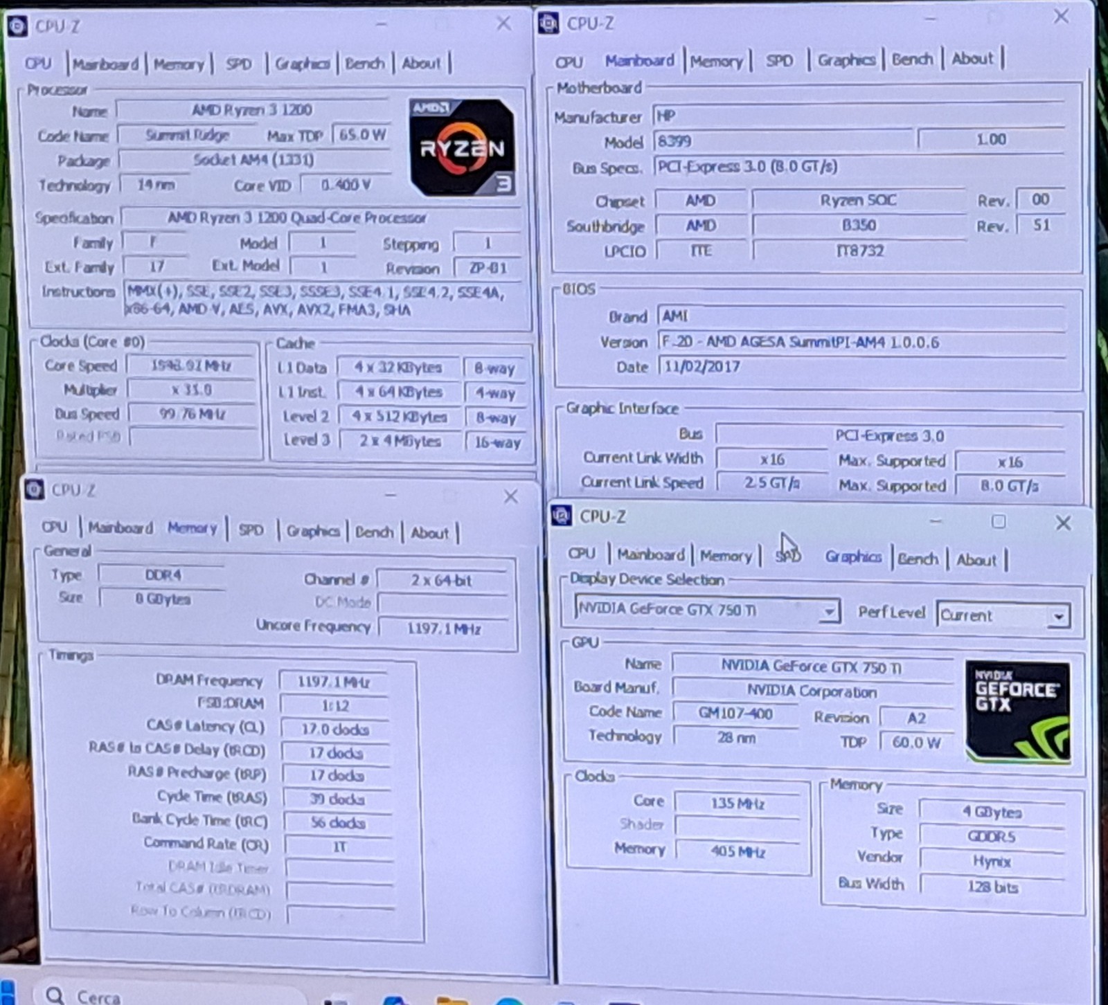This screenshot has height=1005, width=1108.
Task: Open About tab in the Motherboard window
Action: pyautogui.click(x=972, y=59)
